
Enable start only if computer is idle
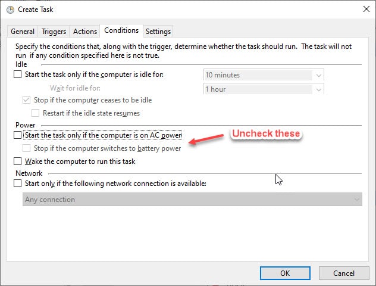click(17, 74)
